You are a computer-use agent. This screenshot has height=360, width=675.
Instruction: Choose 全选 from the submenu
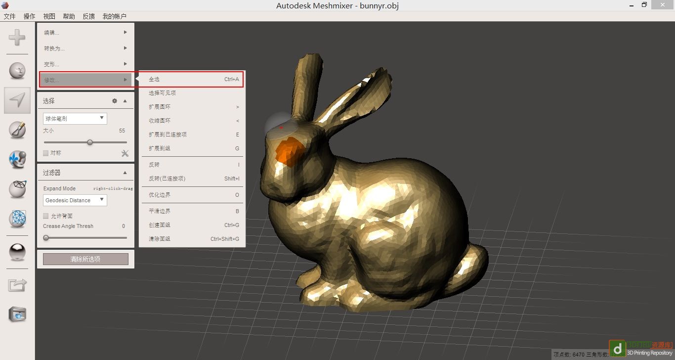click(193, 79)
